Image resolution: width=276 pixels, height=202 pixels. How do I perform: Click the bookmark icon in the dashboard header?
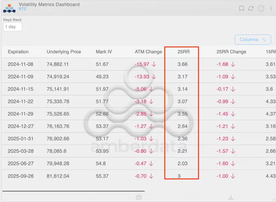click(x=242, y=8)
